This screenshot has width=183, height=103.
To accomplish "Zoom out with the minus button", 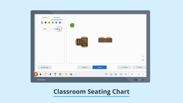I will (143, 60).
